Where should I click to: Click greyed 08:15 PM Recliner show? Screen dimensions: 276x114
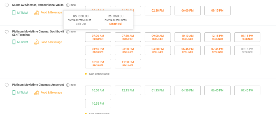click(x=247, y=50)
